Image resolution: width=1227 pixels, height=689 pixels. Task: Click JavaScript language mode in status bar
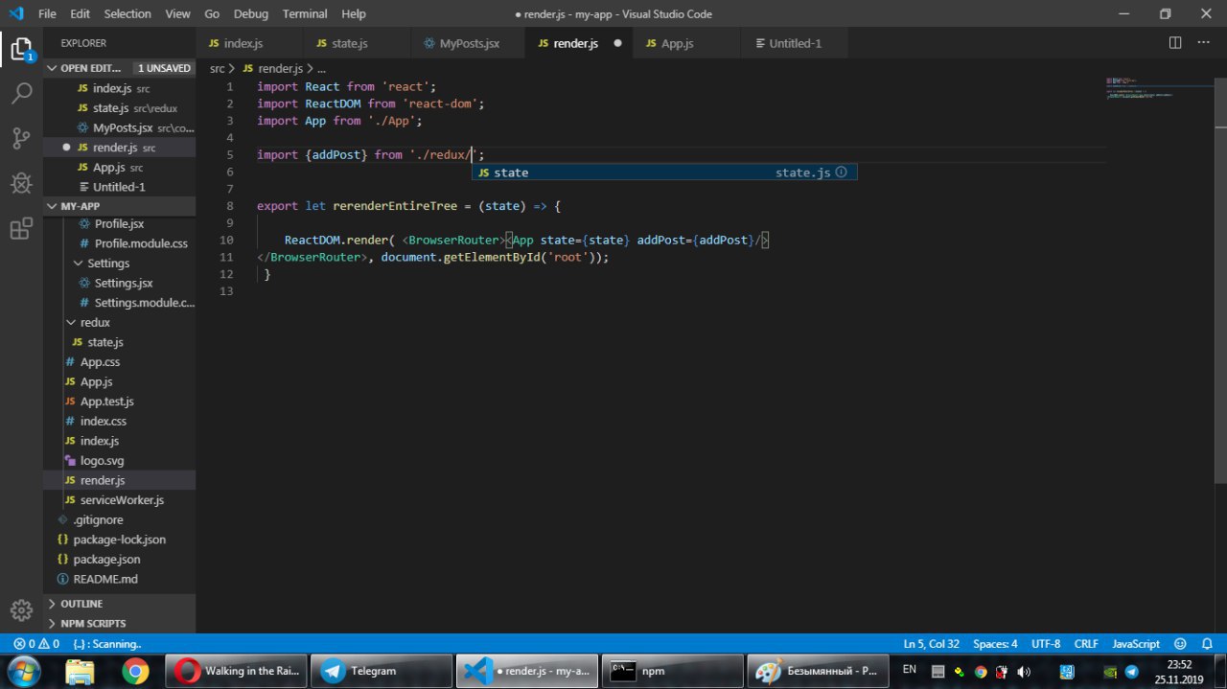pyautogui.click(x=1136, y=644)
